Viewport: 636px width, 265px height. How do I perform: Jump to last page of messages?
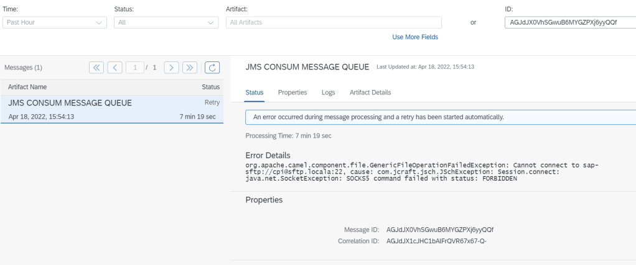[190, 67]
